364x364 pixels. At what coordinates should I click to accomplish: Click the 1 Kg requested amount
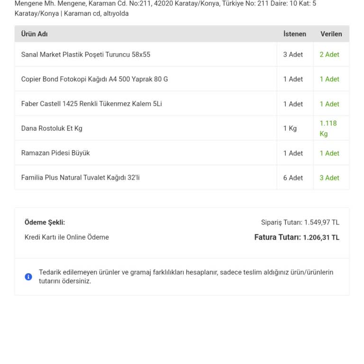[290, 128]
